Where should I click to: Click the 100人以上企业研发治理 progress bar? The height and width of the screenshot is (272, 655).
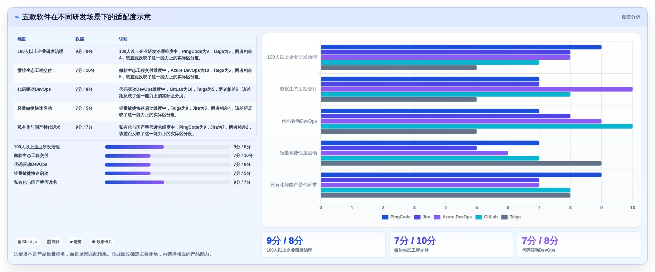click(x=167, y=147)
